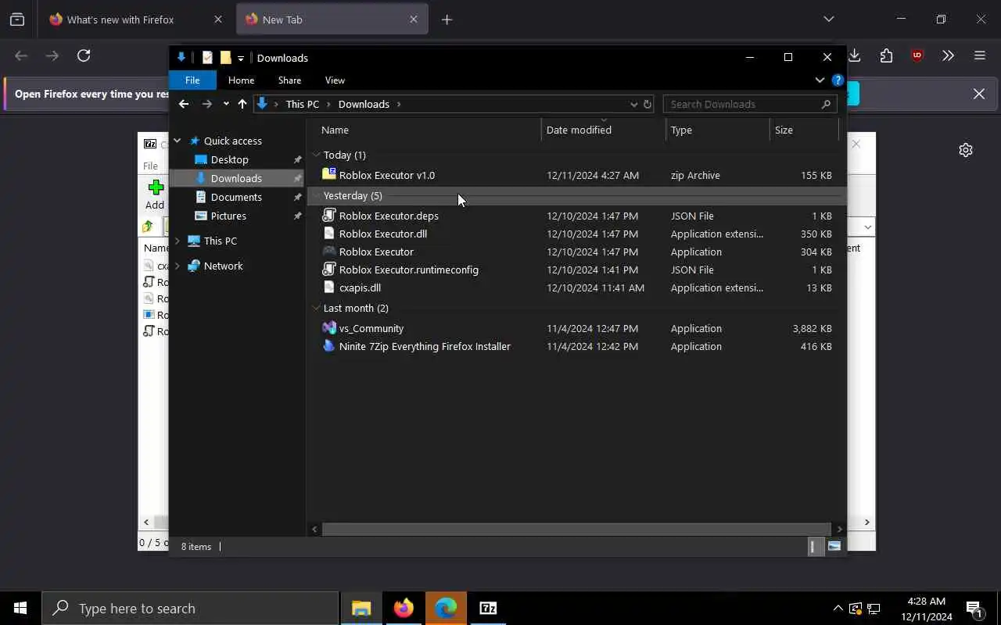The height and width of the screenshot is (625, 1001).
Task: Open the Windows Start menu
Action: (20, 608)
